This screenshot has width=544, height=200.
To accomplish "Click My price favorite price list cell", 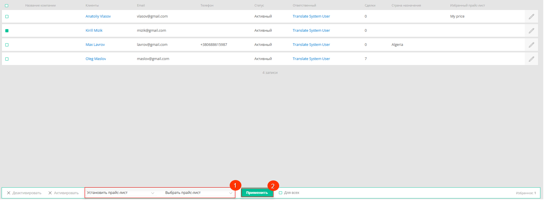I will point(457,17).
